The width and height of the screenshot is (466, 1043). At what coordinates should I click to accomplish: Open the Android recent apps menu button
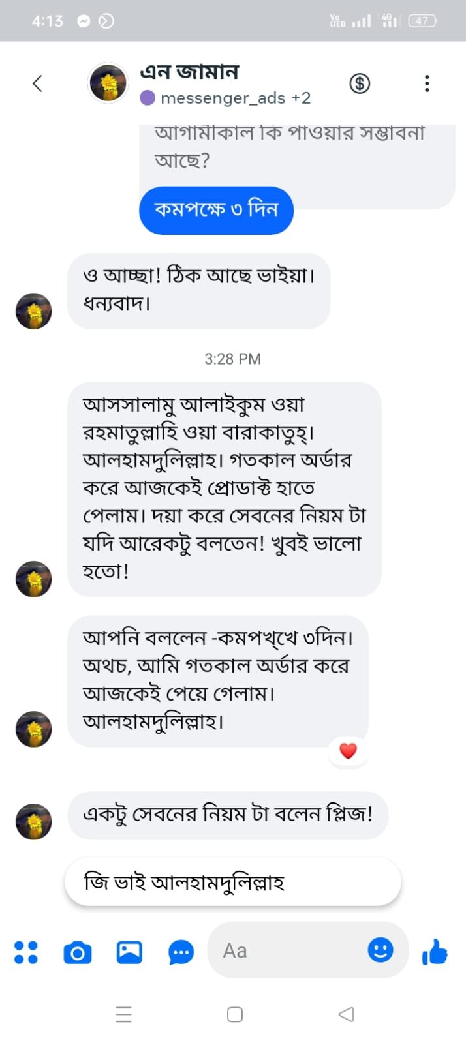click(x=124, y=1014)
